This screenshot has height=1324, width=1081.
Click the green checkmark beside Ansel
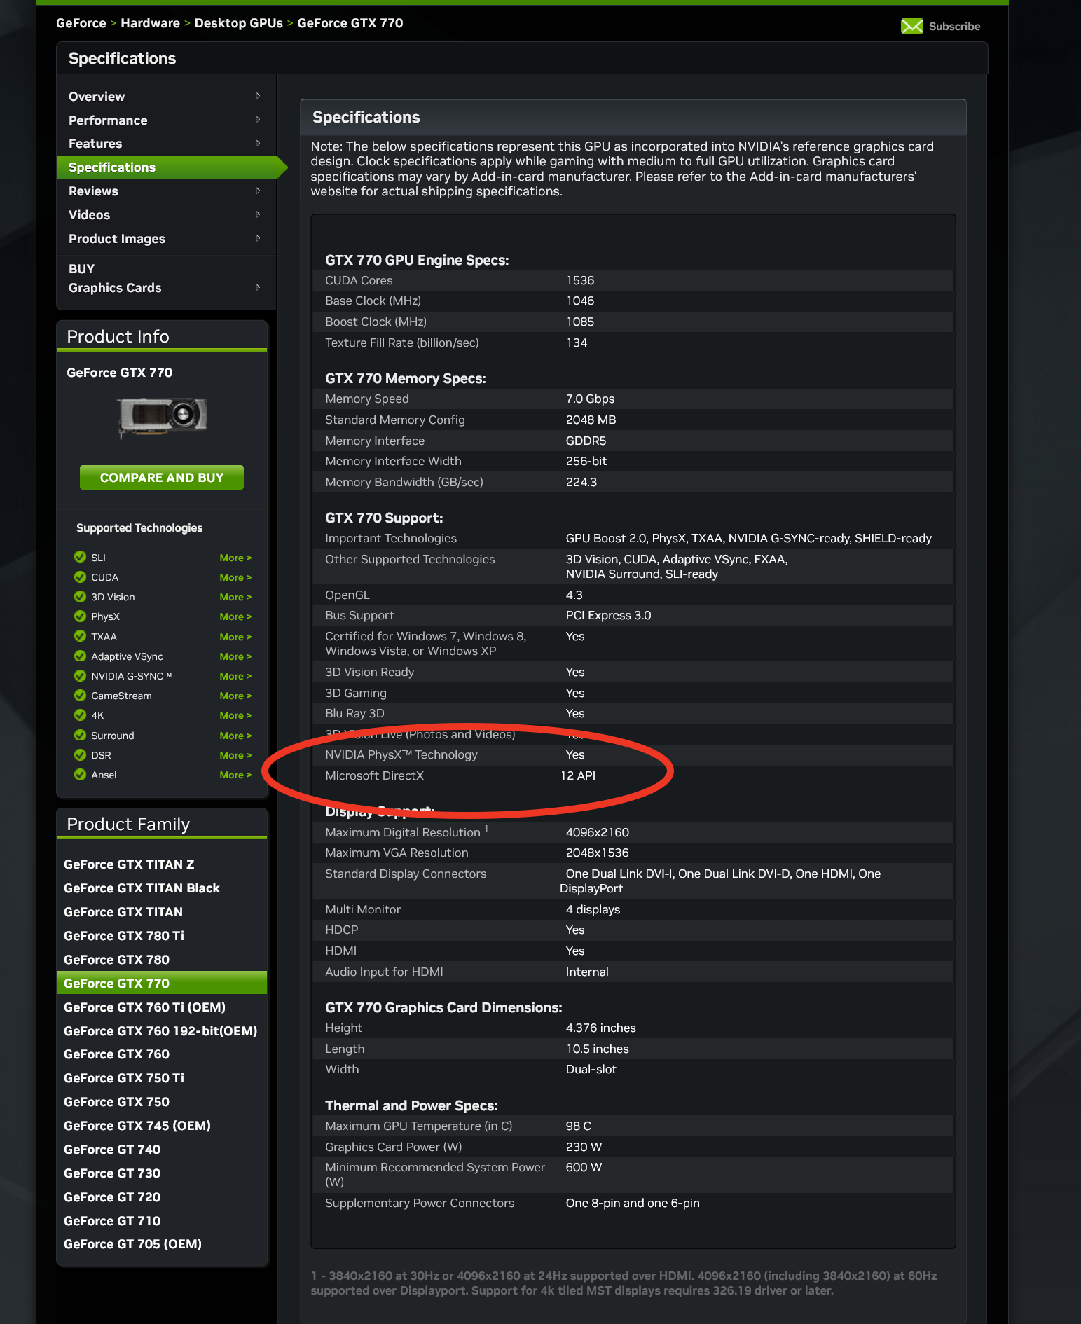click(x=80, y=774)
